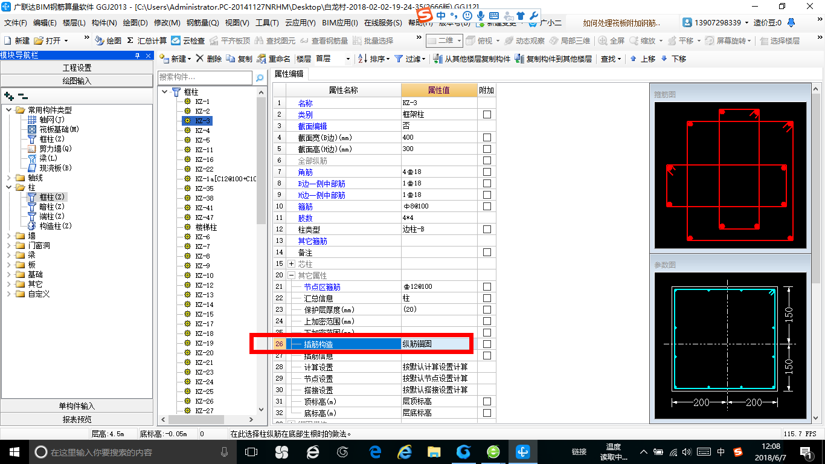Click collapse-all minus icon in navigation panel
825x464 pixels.
tap(23, 95)
